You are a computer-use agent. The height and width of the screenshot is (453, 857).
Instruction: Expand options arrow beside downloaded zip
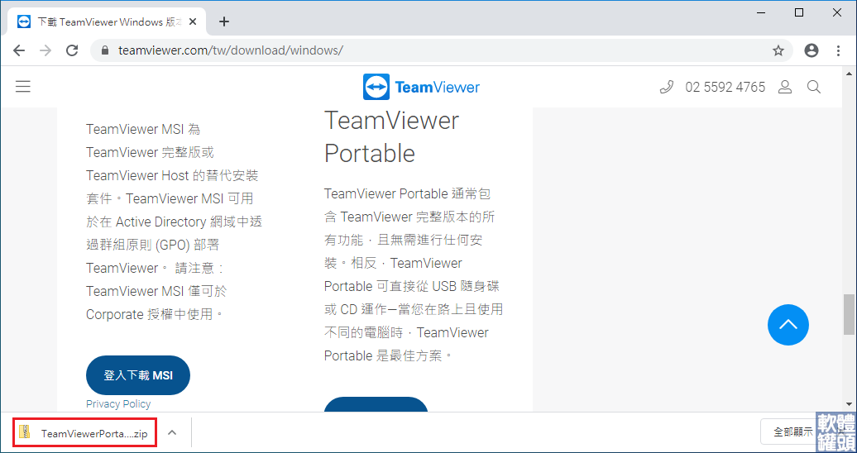(x=171, y=433)
